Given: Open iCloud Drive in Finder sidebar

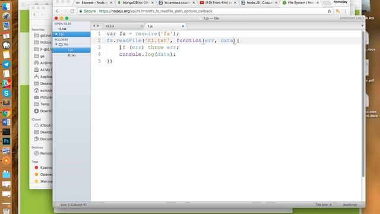Looking at the screenshot, I should click(x=43, y=125).
